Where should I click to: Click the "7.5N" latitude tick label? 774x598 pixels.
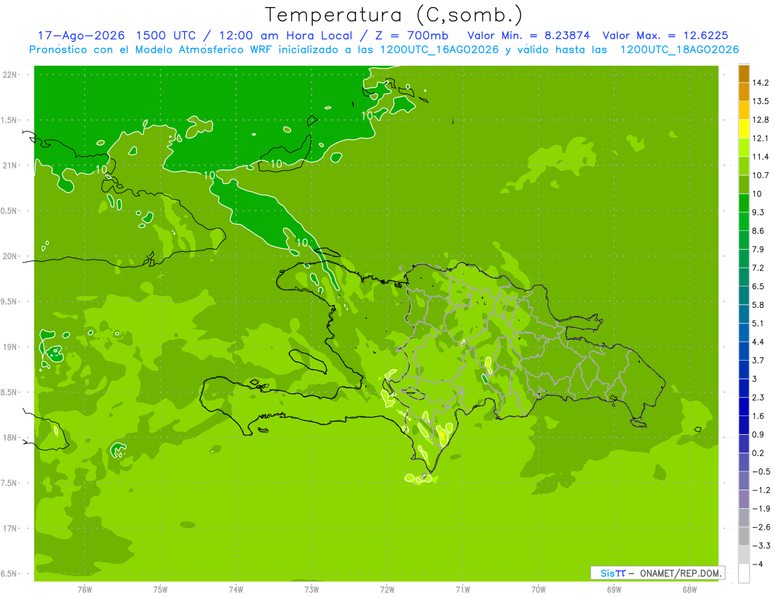[x=10, y=483]
